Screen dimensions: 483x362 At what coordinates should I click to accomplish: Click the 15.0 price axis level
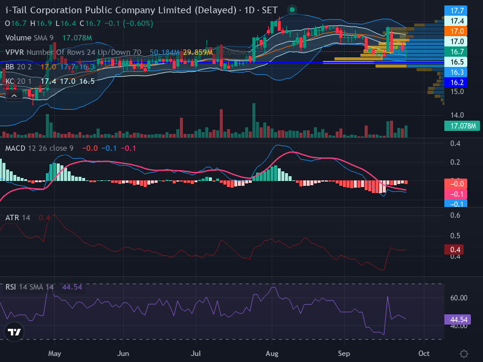[457, 92]
